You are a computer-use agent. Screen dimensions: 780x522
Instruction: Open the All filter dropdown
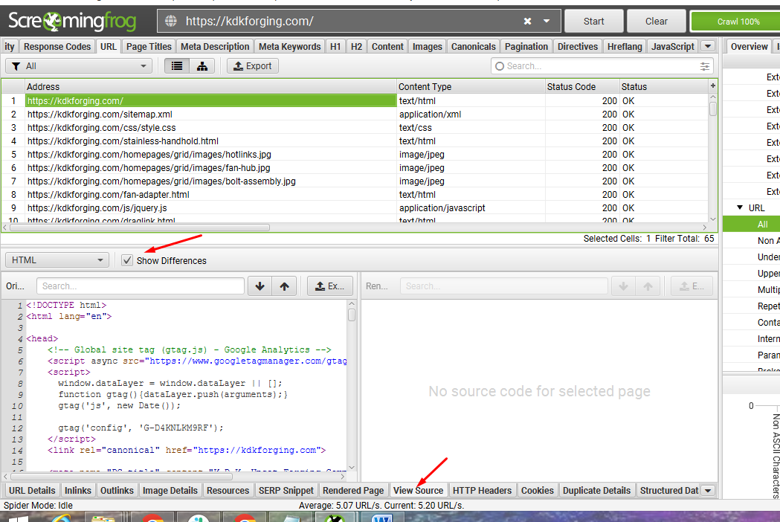click(x=79, y=65)
